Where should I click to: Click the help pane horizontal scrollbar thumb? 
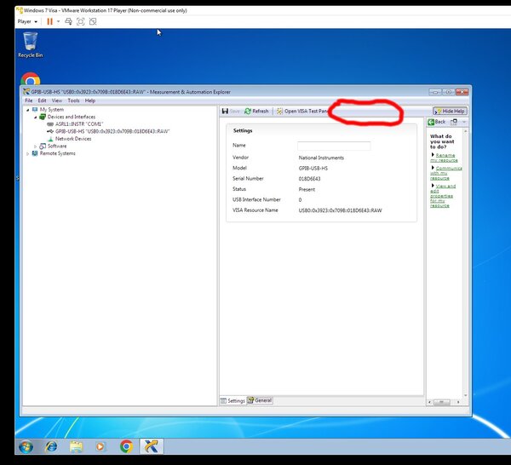click(441, 402)
